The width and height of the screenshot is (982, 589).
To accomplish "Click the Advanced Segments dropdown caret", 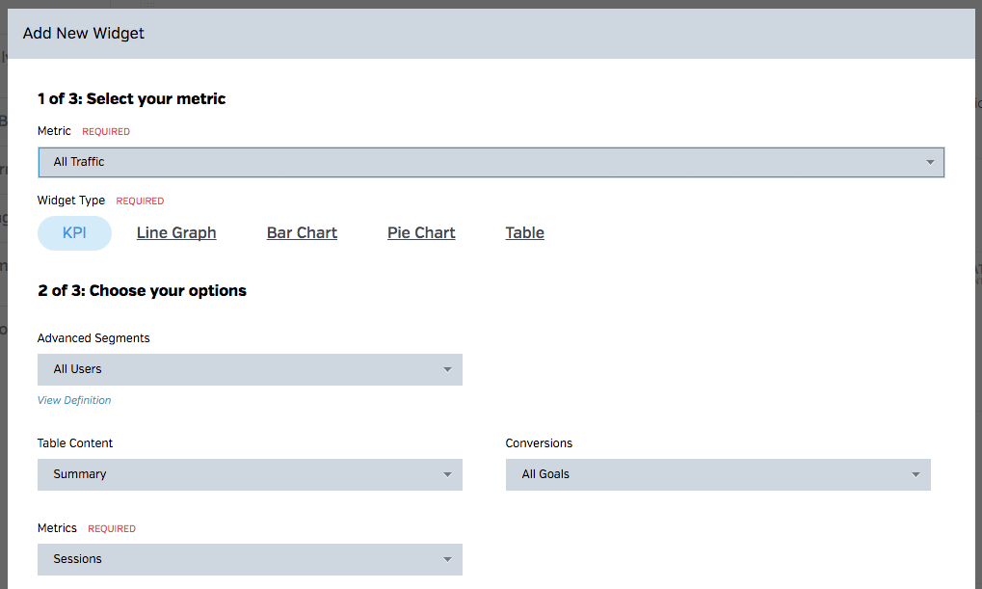I will (x=447, y=369).
